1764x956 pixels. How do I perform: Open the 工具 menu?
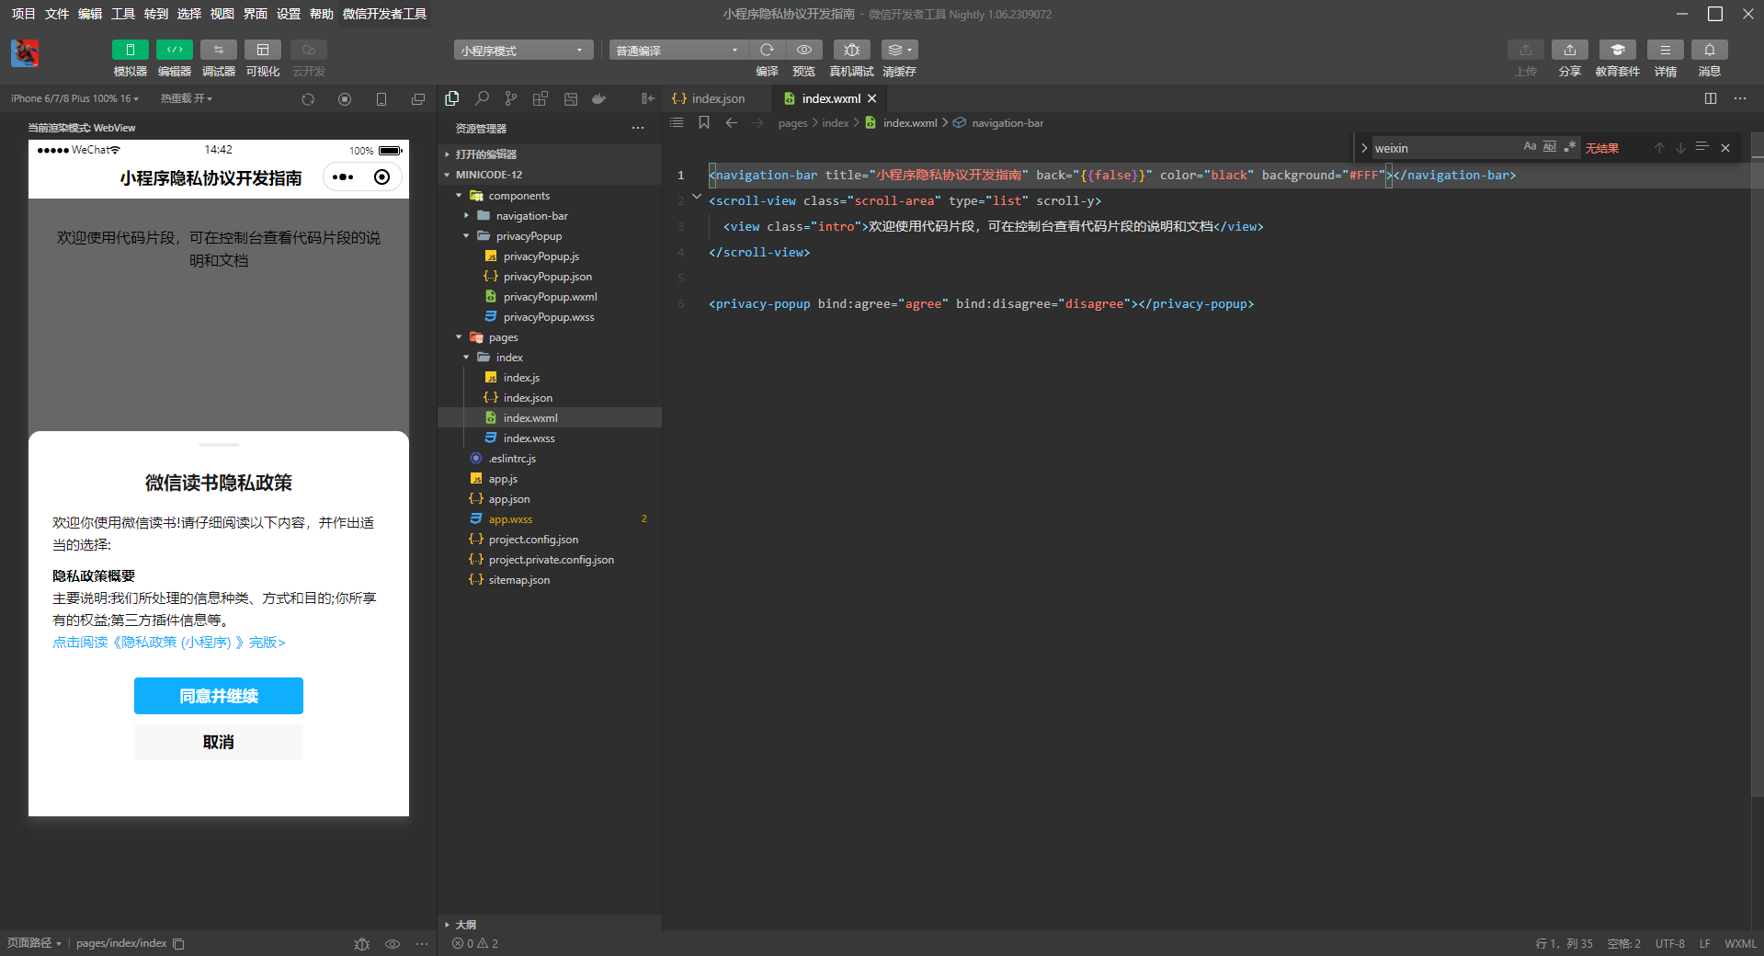(x=123, y=14)
